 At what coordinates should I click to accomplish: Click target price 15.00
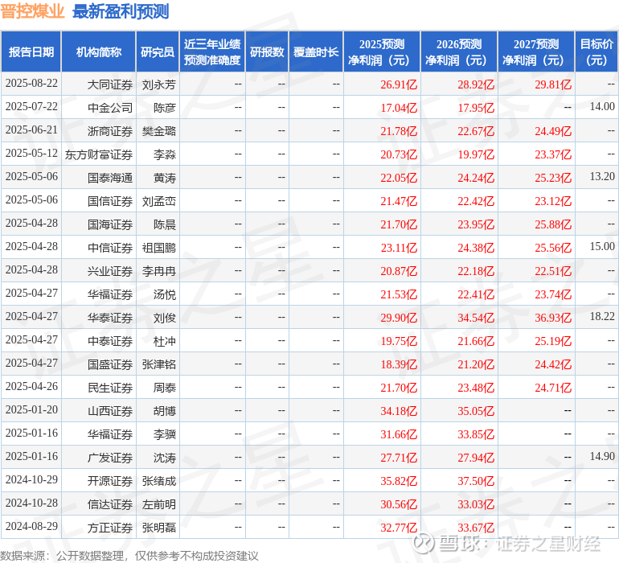pos(602,246)
